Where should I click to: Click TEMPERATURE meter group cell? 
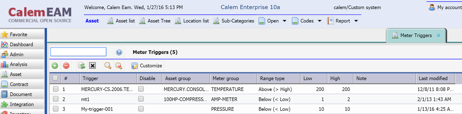pos(227,89)
